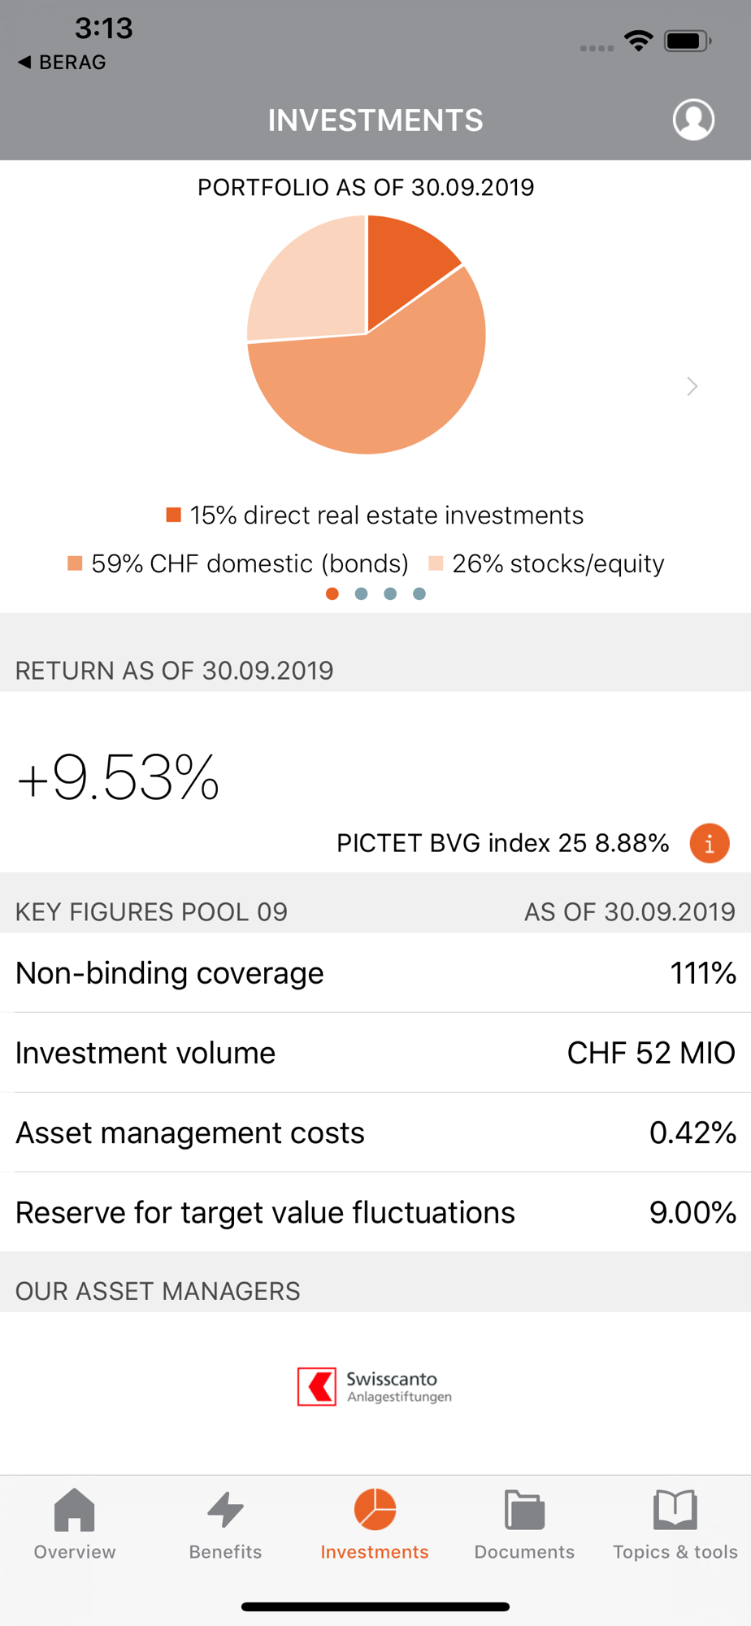Viewport: 751px width, 1626px height.
Task: Show next portfolio chart with right chevron
Action: [x=692, y=386]
